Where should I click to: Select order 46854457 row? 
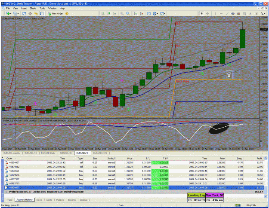(x=134, y=162)
